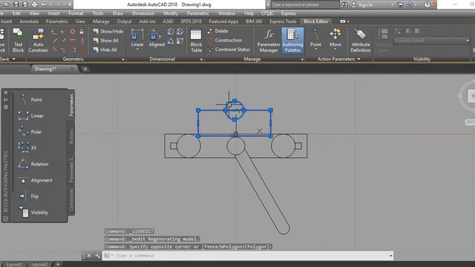Pick the Rotation parameter tool
Screen dimensions: 475x267
tap(33, 164)
